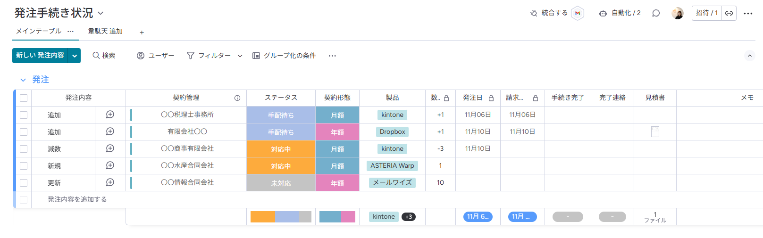Click the info icon in 契約管理 header
The height and width of the screenshot is (238, 763).
[x=237, y=98]
